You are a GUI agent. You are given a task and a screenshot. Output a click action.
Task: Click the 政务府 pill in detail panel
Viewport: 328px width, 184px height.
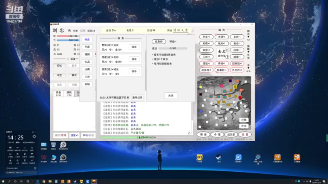159,42
